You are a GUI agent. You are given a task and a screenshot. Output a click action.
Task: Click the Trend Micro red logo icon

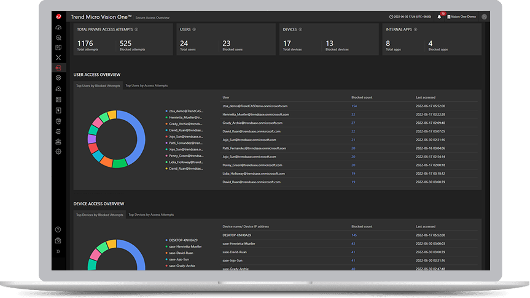58,17
